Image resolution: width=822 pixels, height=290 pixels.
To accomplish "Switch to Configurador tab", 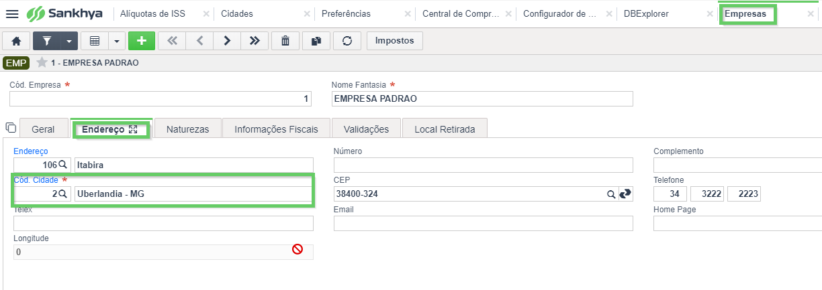I will coord(559,13).
